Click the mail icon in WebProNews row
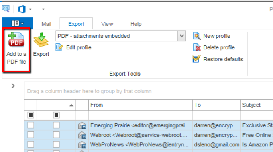Screen dimensions: 273x152 click(x=82, y=144)
